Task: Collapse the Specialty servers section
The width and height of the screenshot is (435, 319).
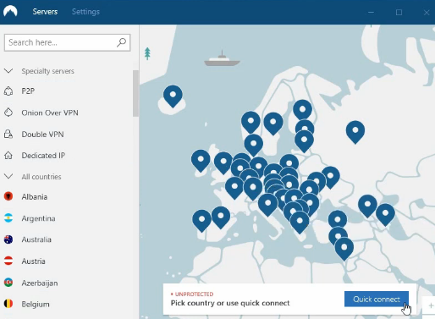Action: 8,71
